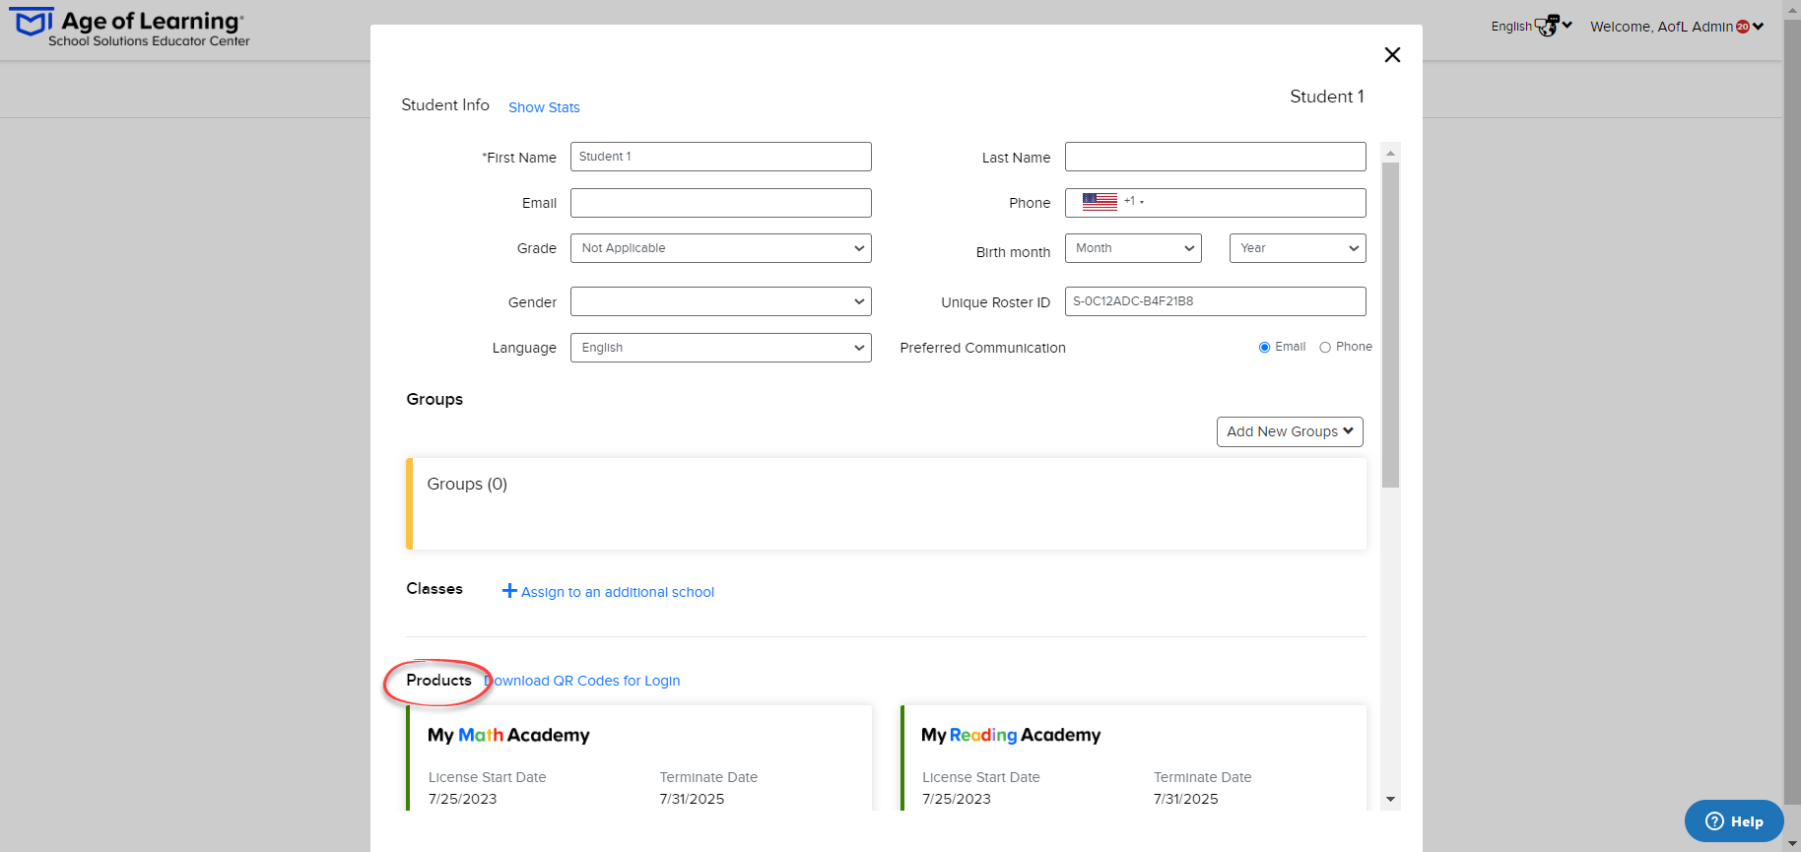This screenshot has width=1801, height=852.
Task: Click the My Math Academy card title
Action: 508,735
